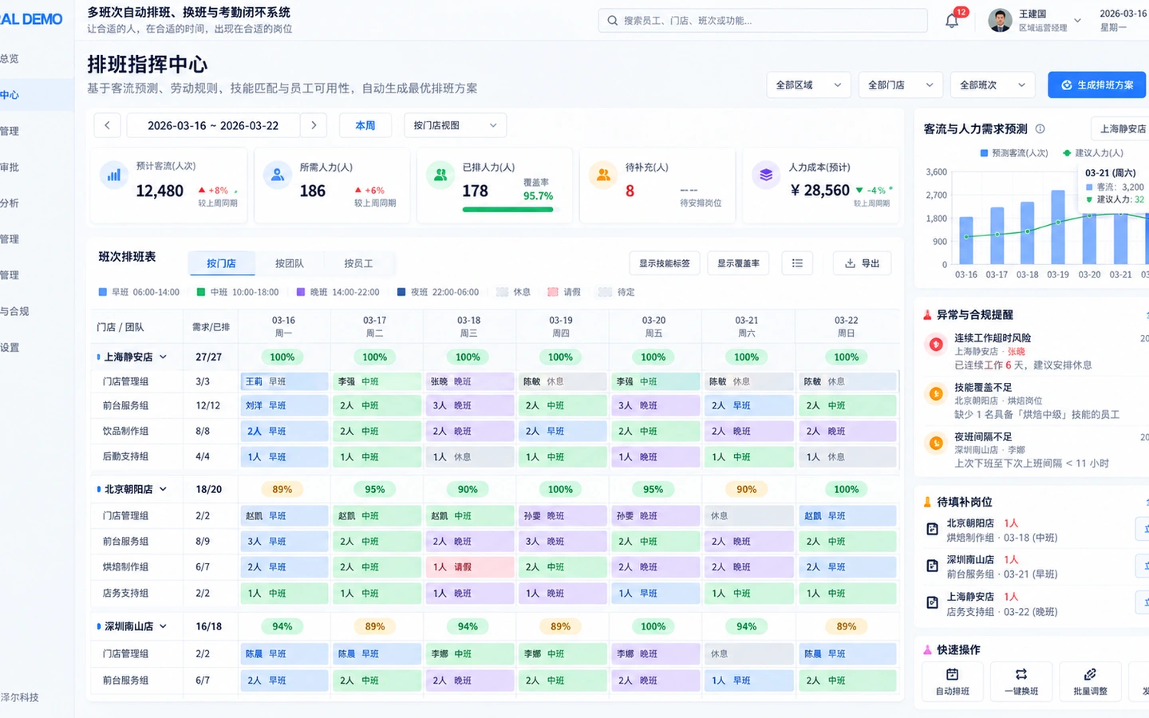Run 一键换班 quick action
The image size is (1149, 718).
coord(1021,681)
